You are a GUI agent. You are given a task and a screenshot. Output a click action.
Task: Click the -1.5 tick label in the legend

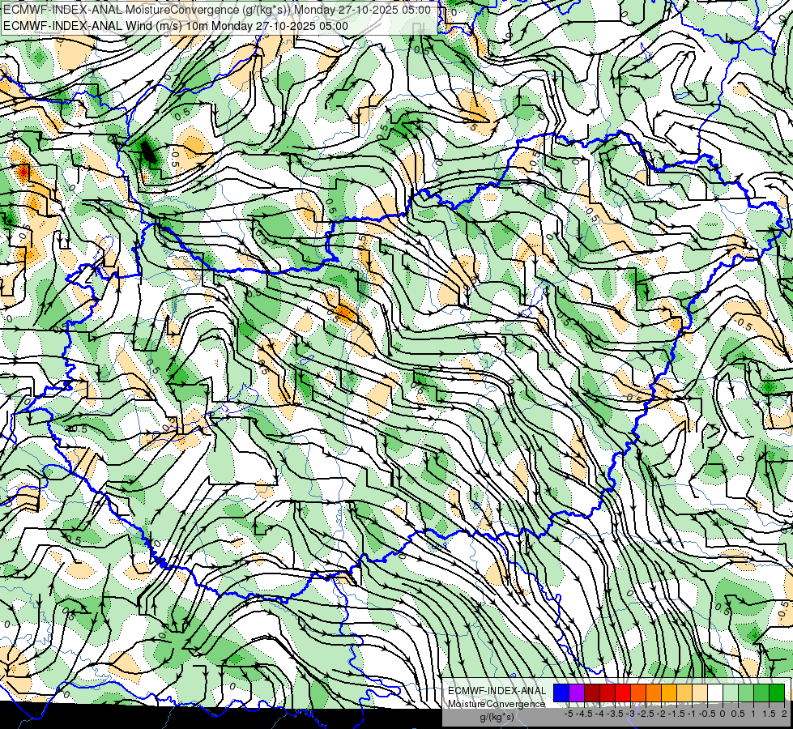[676, 714]
